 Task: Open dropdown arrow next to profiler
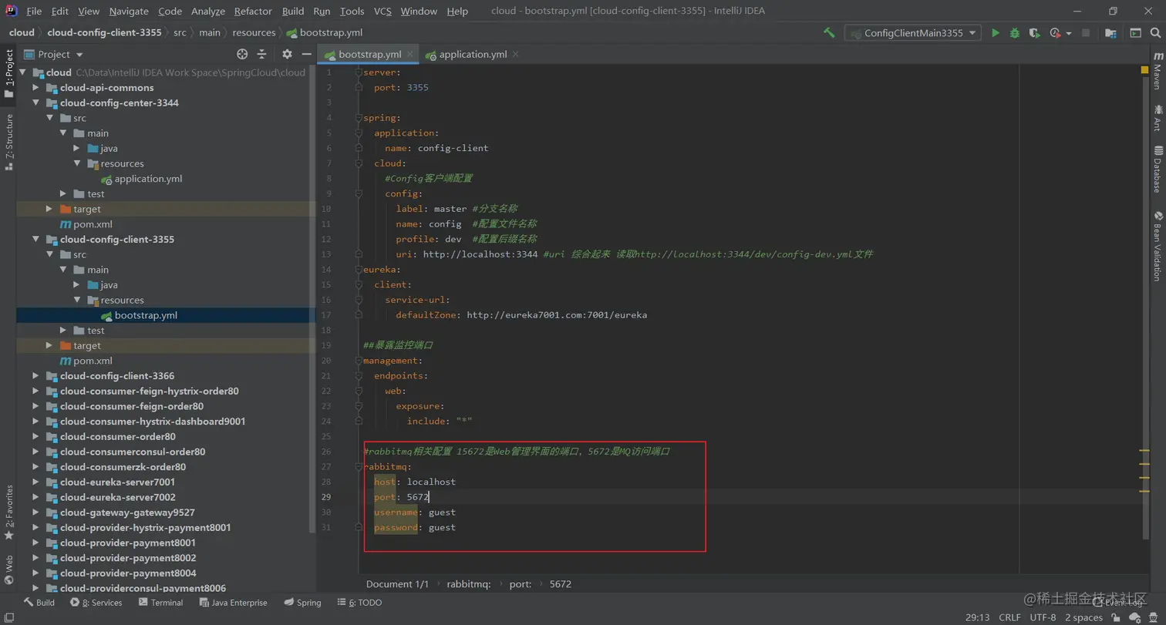[1068, 33]
